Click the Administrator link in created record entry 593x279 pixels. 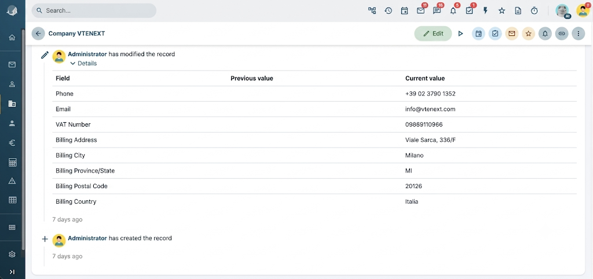tap(87, 238)
